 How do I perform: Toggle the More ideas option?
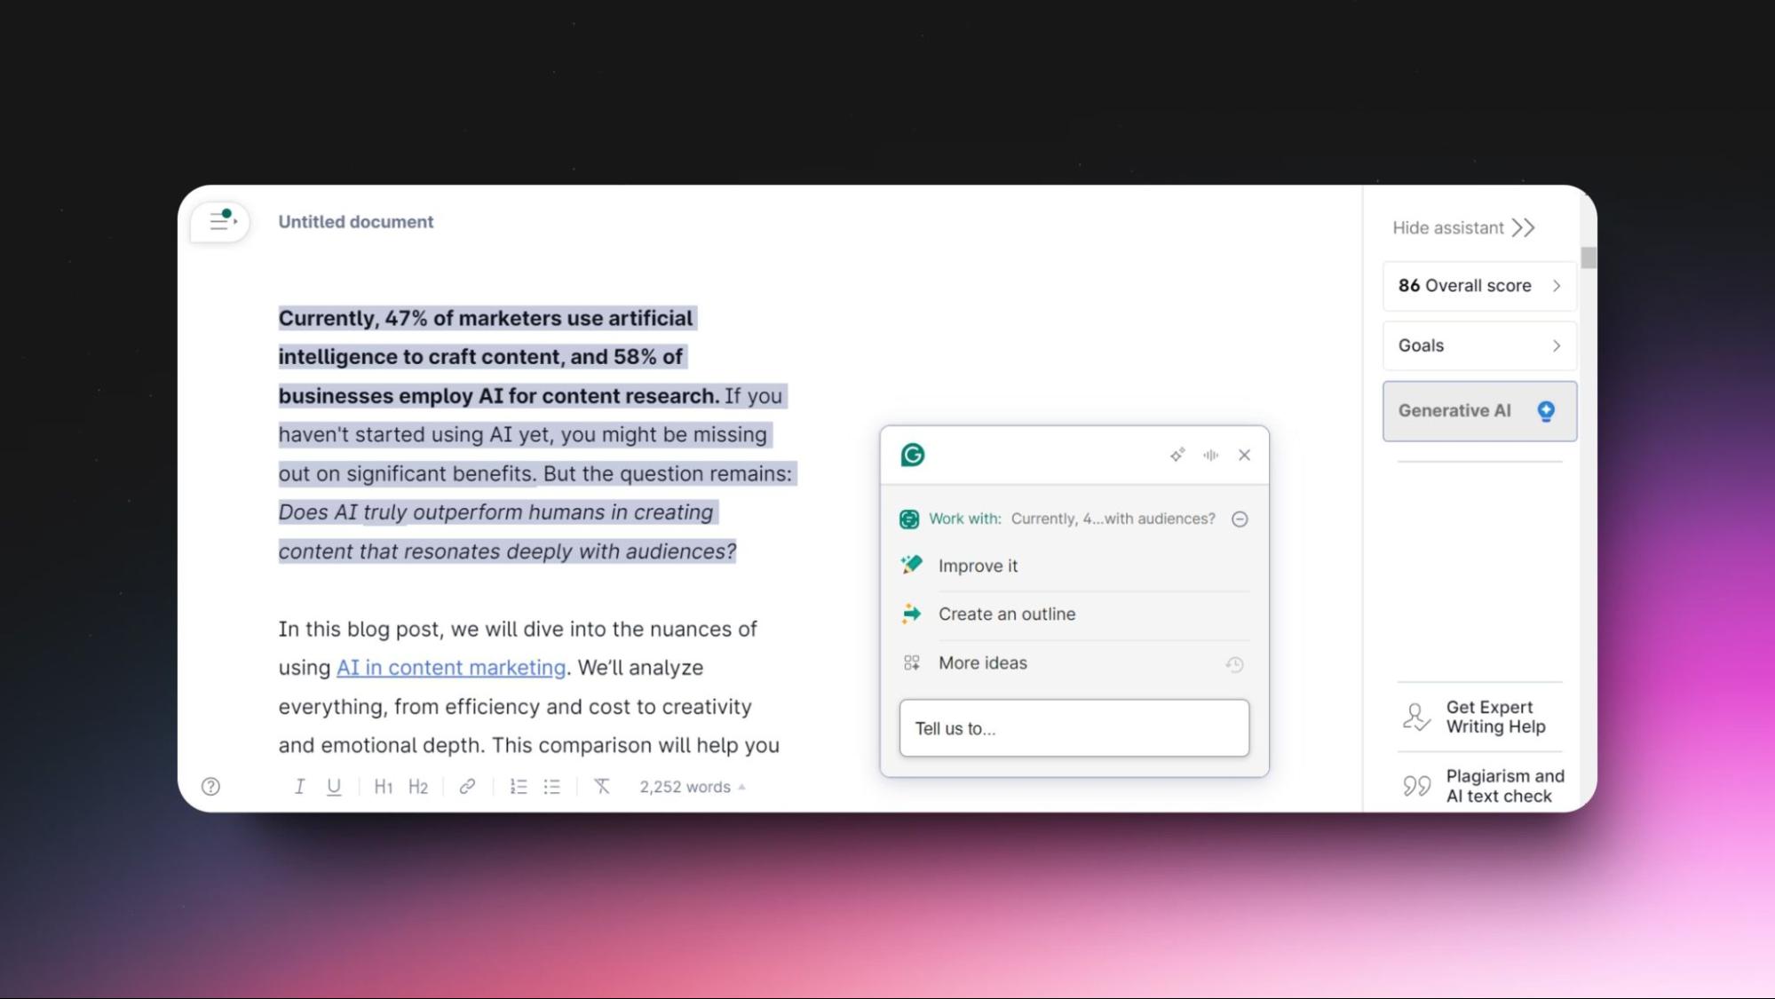click(x=983, y=662)
